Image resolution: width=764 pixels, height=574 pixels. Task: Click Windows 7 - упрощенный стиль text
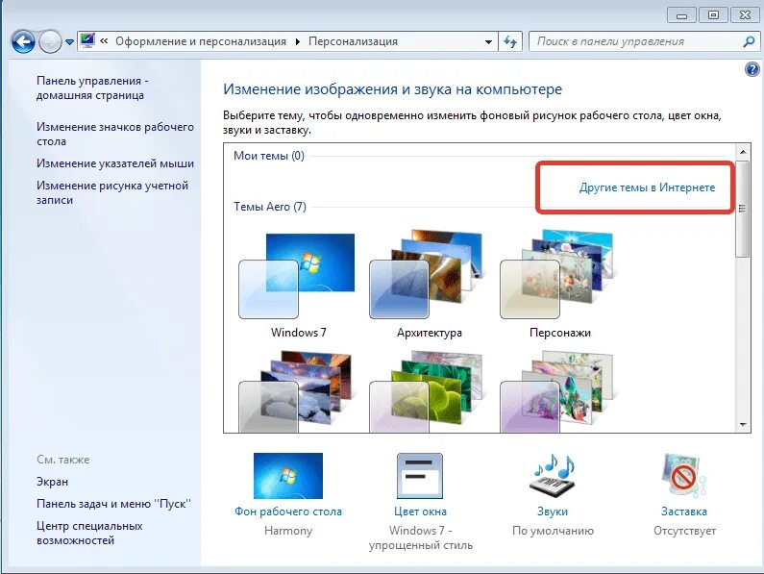pyautogui.click(x=420, y=537)
